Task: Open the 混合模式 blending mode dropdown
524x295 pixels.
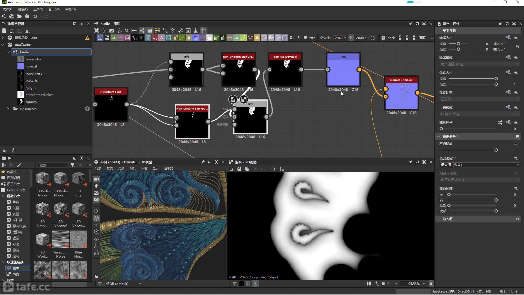Action: tap(479, 165)
